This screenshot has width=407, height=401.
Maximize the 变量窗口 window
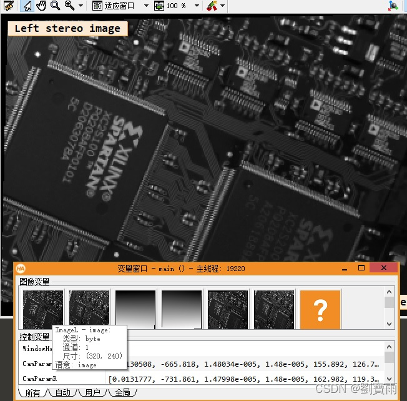point(361,268)
